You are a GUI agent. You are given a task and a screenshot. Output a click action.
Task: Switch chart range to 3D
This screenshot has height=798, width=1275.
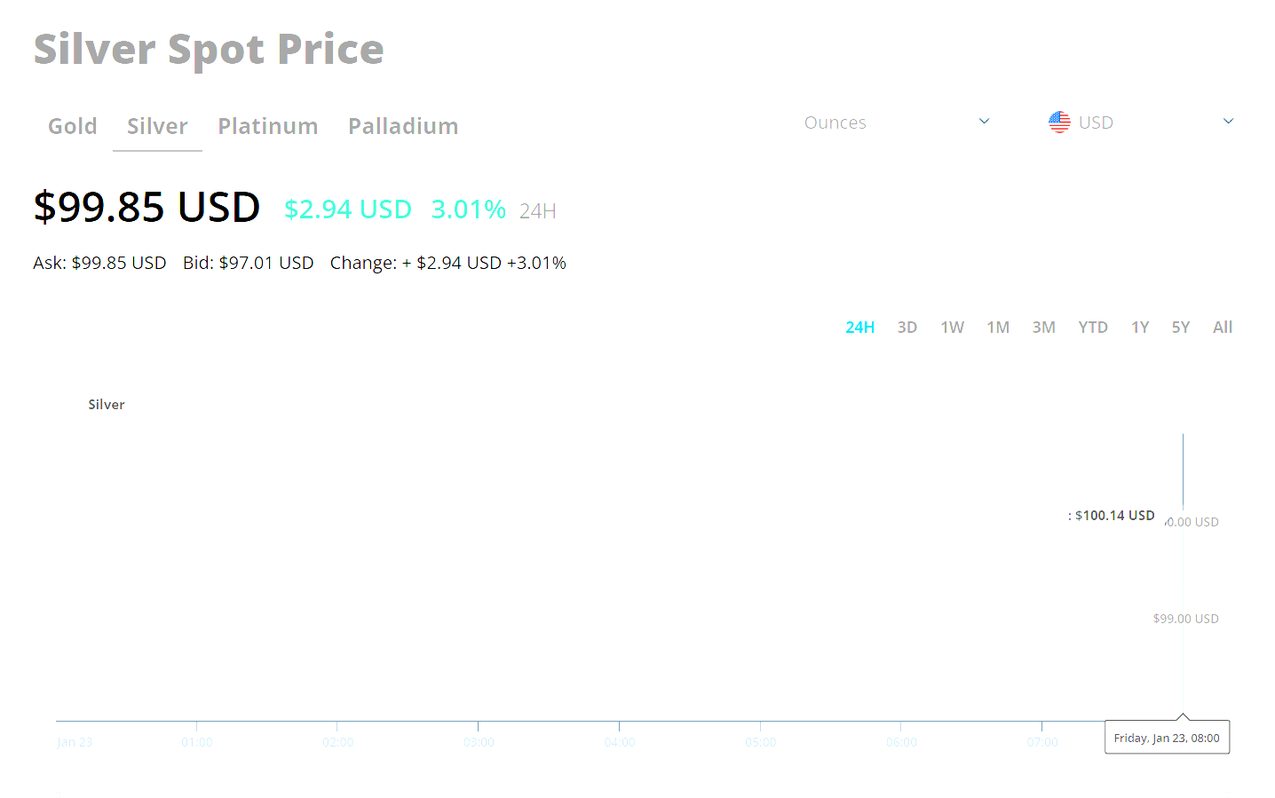(907, 328)
